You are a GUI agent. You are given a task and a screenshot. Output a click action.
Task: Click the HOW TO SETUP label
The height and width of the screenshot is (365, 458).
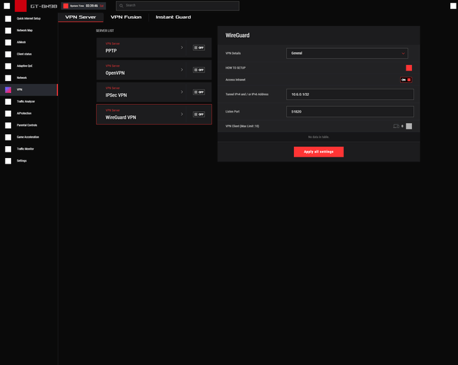coord(235,68)
